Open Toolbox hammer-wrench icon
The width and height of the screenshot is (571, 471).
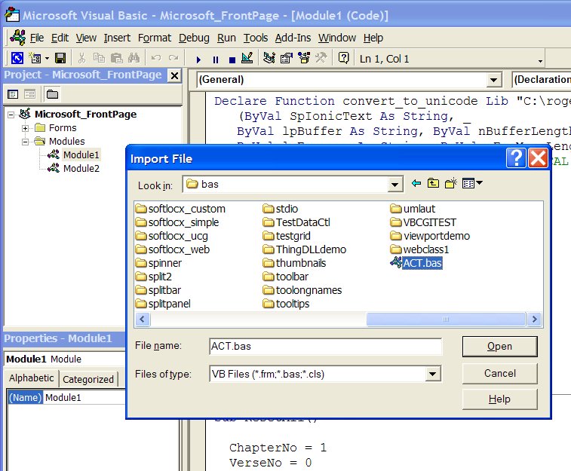coord(321,58)
